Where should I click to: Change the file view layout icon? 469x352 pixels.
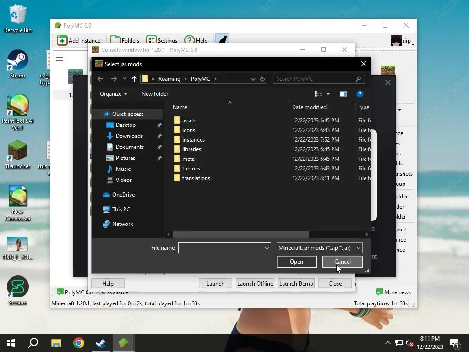point(318,94)
